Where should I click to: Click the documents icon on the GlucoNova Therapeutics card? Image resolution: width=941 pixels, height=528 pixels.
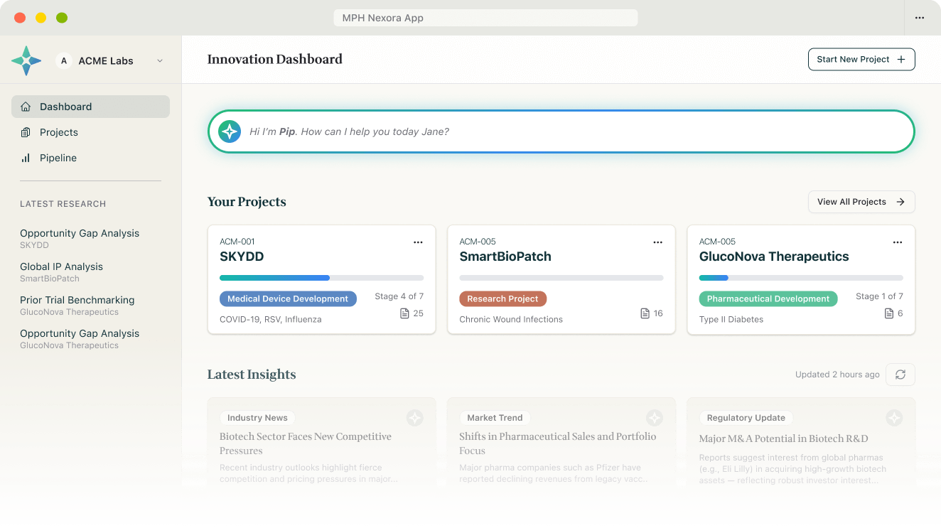coord(888,313)
